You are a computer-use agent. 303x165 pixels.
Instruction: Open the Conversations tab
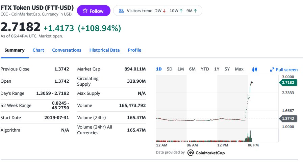tap(67, 50)
